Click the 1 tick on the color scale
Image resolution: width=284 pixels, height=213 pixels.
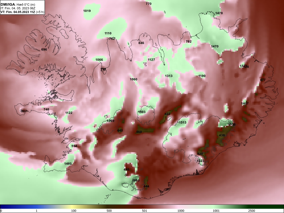pyautogui.click(x=36, y=211)
